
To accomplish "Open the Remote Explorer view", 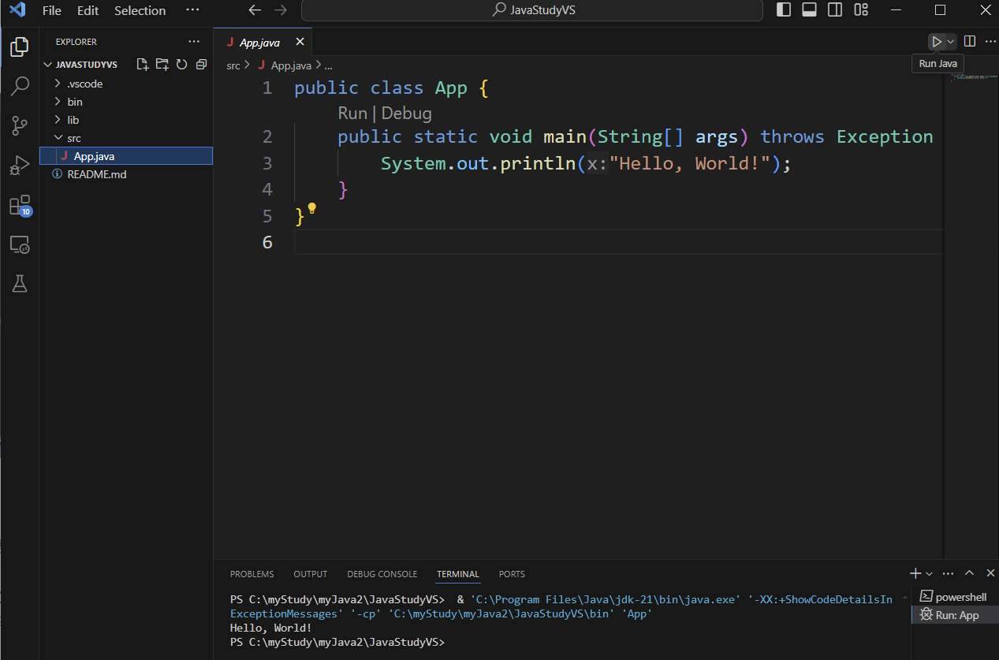I will (20, 244).
